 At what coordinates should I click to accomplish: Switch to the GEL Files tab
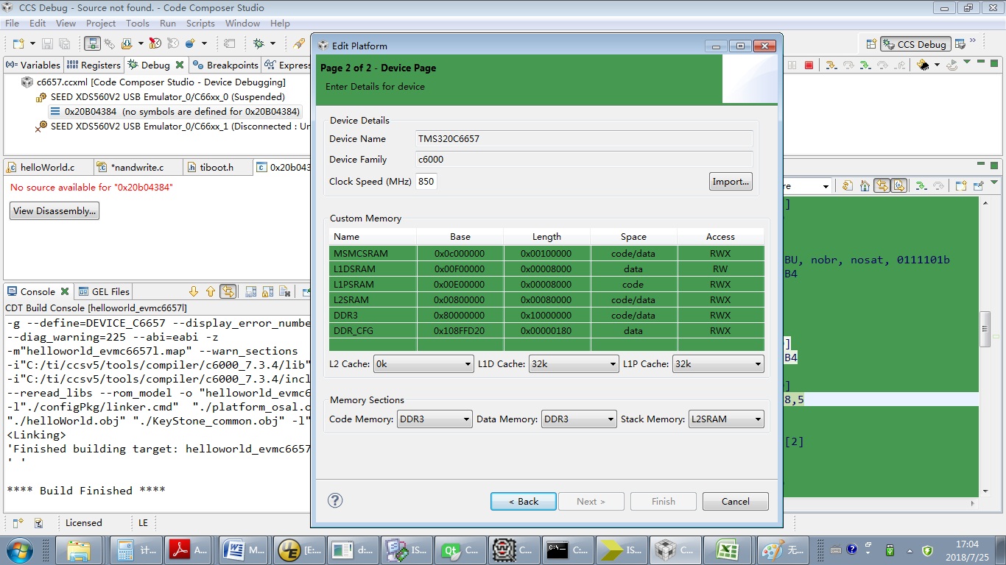point(104,291)
